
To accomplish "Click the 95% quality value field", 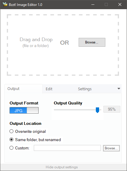I will (x=112, y=109).
